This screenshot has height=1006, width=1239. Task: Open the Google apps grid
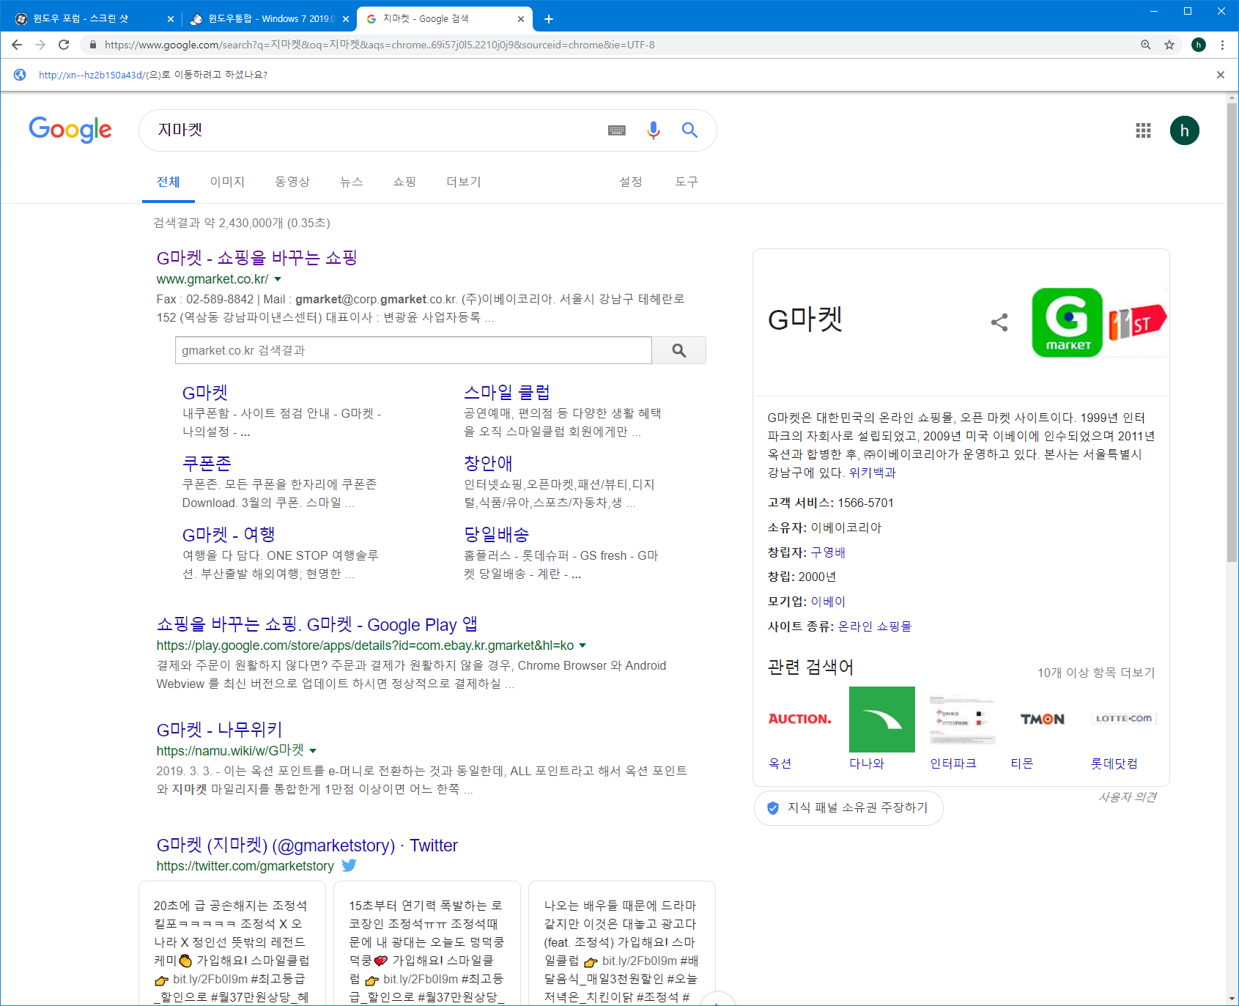1143,130
